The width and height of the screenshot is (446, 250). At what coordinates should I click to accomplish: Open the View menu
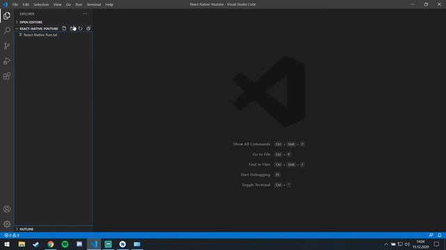[x=57, y=4]
